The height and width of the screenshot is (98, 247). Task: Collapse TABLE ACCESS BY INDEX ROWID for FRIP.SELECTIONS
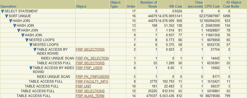(35, 50)
